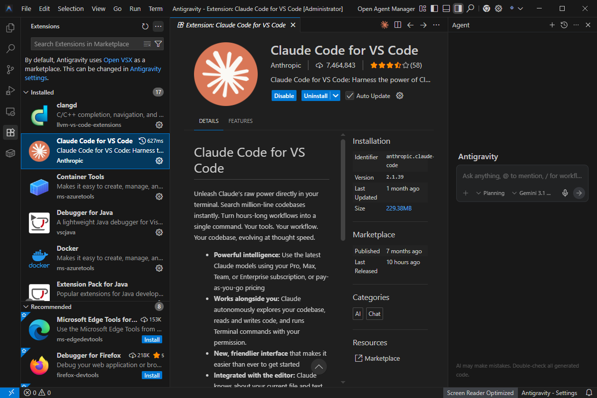The image size is (597, 398).
Task: Open the Search view in activity bar
Action: pyautogui.click(x=10, y=49)
